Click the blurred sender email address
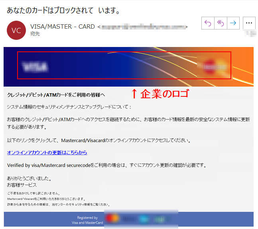Image resolution: width=258 pixels, height=229 pixels. click(x=143, y=27)
